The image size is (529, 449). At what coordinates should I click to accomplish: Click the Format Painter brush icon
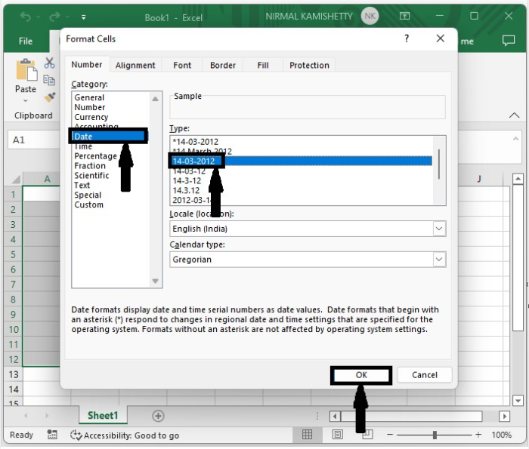click(50, 97)
